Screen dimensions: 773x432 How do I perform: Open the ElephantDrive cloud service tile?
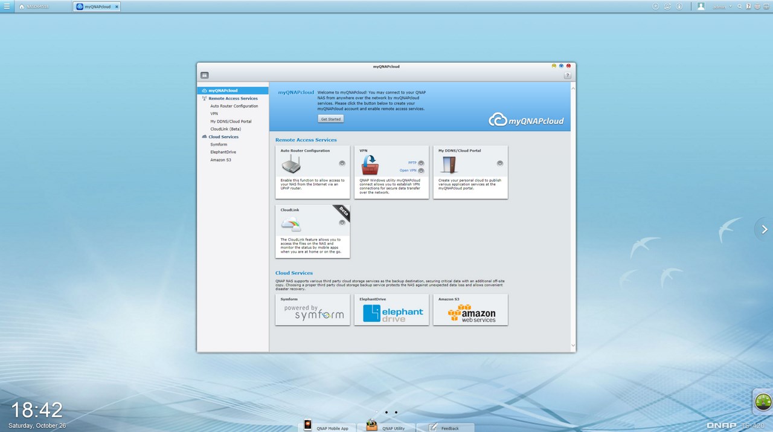point(391,310)
